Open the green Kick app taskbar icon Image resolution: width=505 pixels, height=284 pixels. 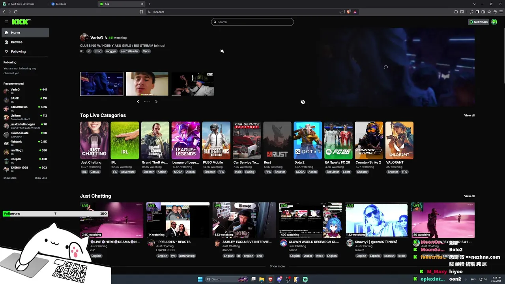(305, 279)
